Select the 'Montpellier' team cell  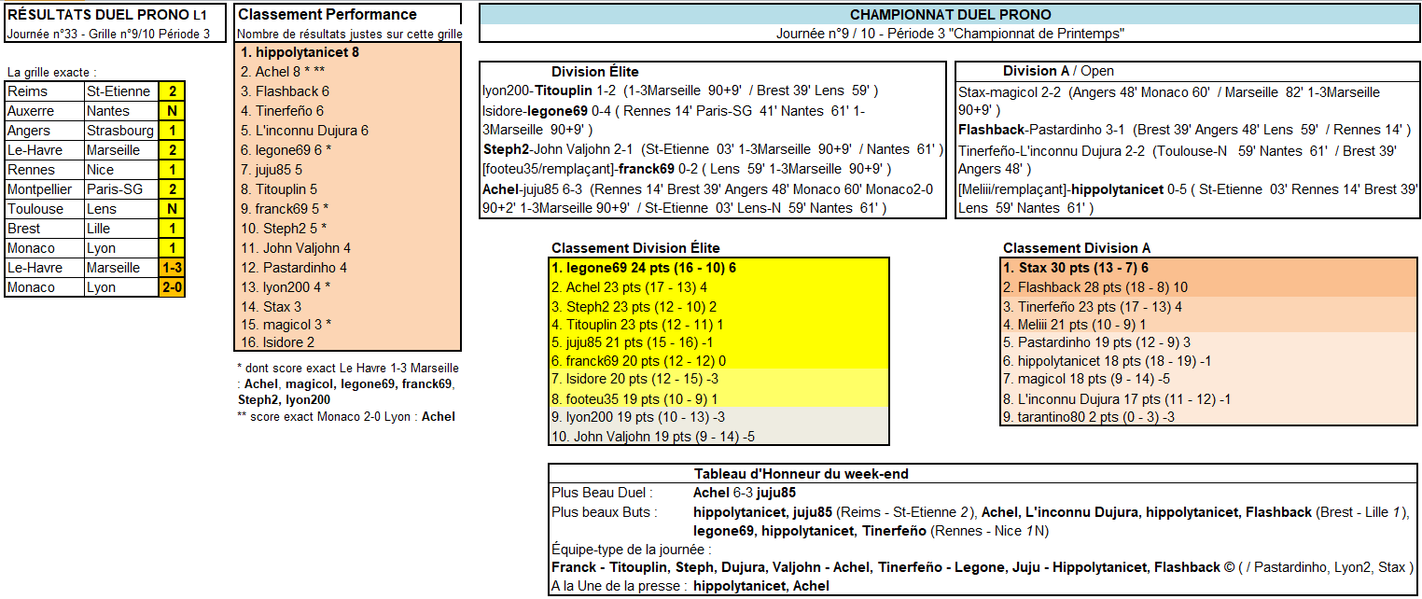point(43,189)
